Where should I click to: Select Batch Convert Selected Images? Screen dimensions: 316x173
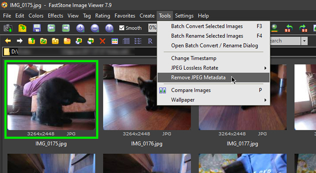(x=213, y=26)
